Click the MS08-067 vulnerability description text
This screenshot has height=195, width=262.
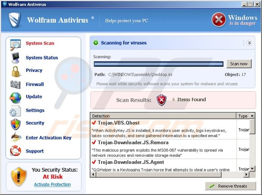coord(157,153)
